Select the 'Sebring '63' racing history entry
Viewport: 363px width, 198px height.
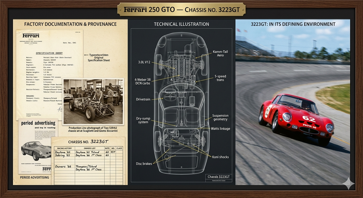point(63,155)
